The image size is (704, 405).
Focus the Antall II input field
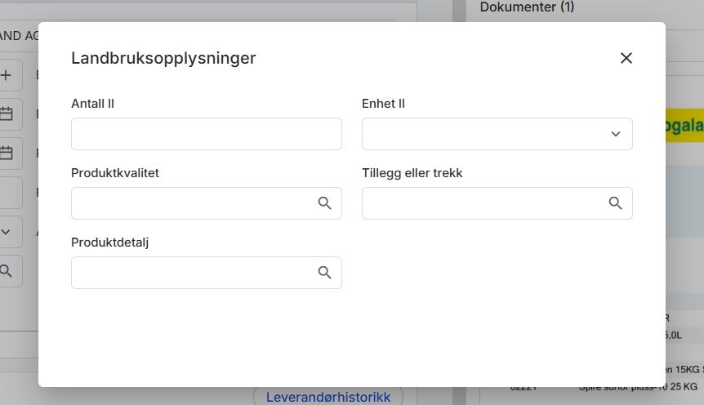click(x=206, y=134)
